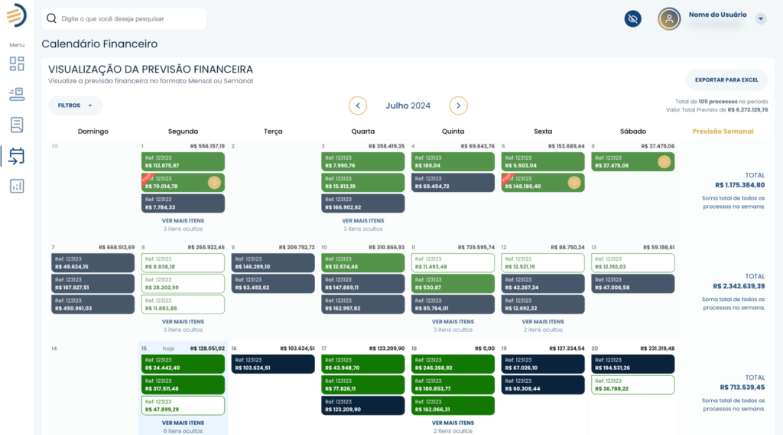Go to next month with right chevron
The height and width of the screenshot is (435, 783).
[458, 106]
